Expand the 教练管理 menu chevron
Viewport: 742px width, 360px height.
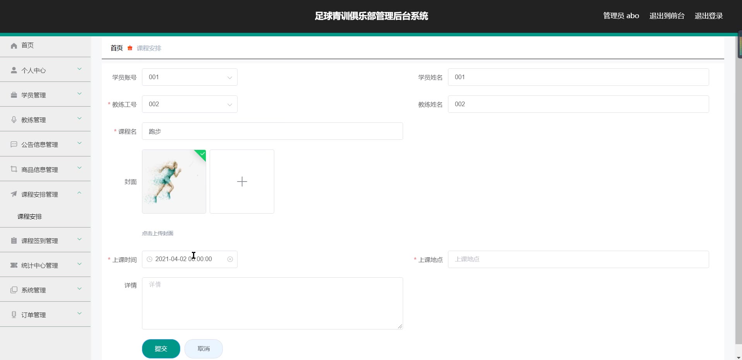click(79, 119)
